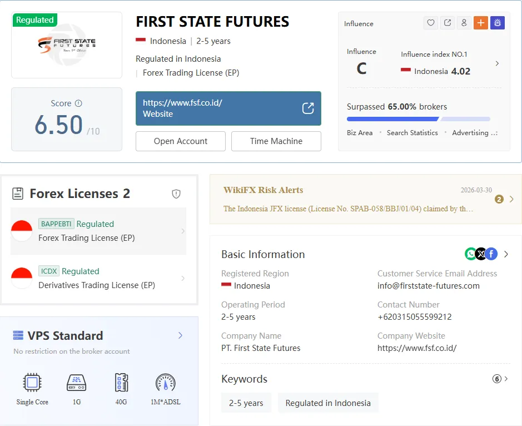
Task: Click the external link icon on Website button
Action: pyautogui.click(x=308, y=108)
